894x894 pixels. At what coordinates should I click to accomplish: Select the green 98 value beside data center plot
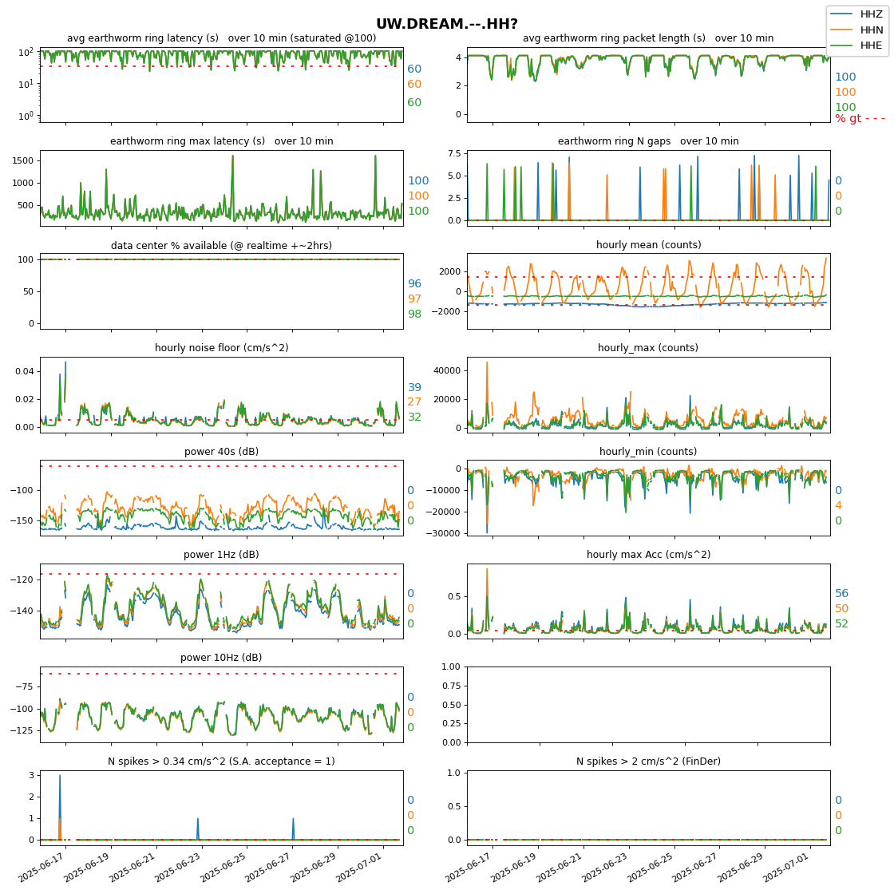[x=414, y=314]
